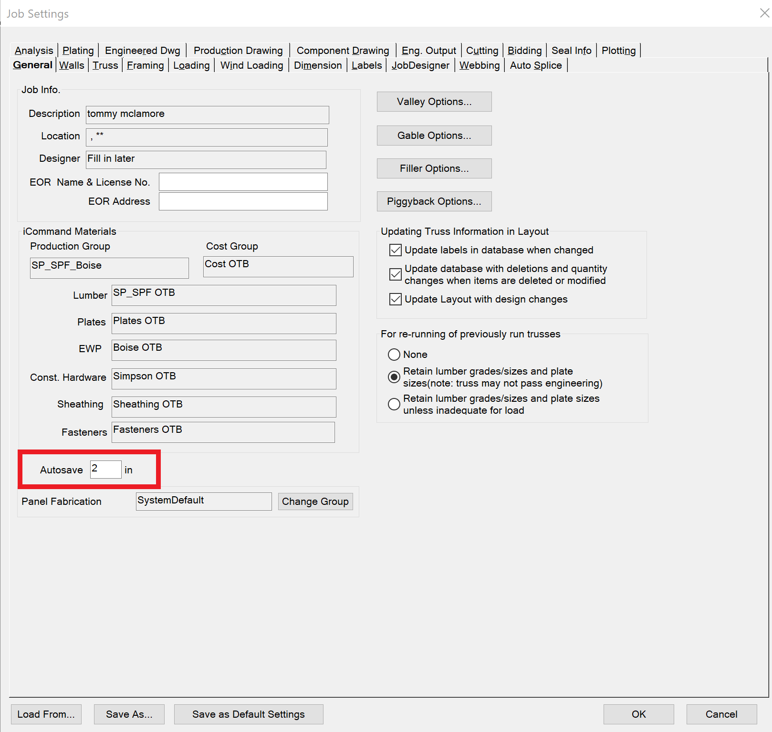Toggle Update labels in database checkbox
Image resolution: width=772 pixels, height=732 pixels.
pyautogui.click(x=396, y=250)
